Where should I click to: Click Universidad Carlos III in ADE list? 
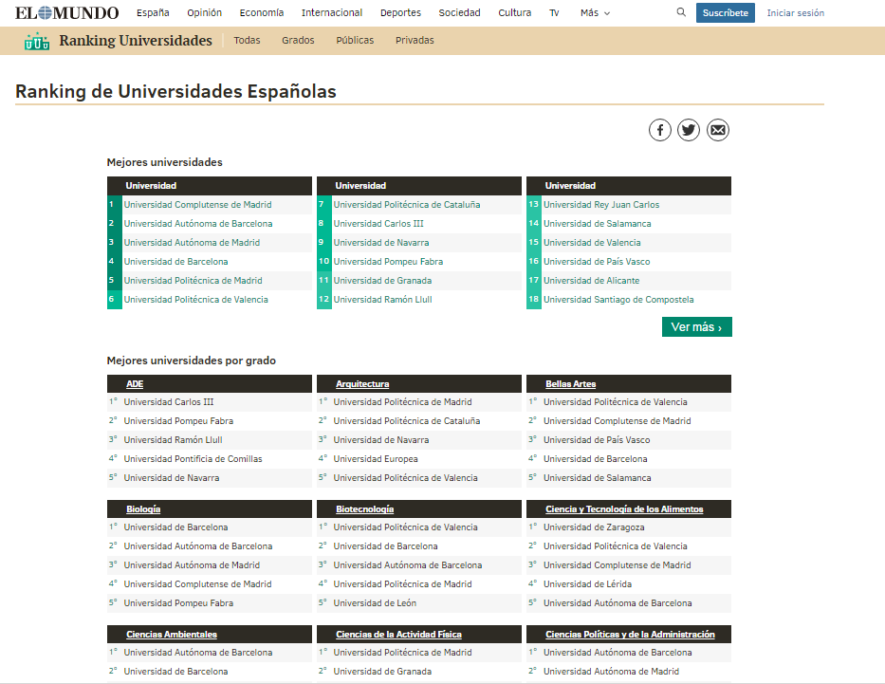click(x=169, y=402)
